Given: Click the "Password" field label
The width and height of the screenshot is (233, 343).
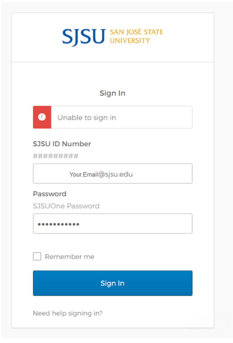Looking at the screenshot, I should click(x=50, y=194).
